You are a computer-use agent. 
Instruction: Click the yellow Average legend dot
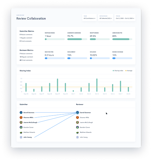[126, 71]
